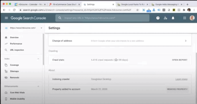Open Sitemaps in the sidebar

pos(14,71)
